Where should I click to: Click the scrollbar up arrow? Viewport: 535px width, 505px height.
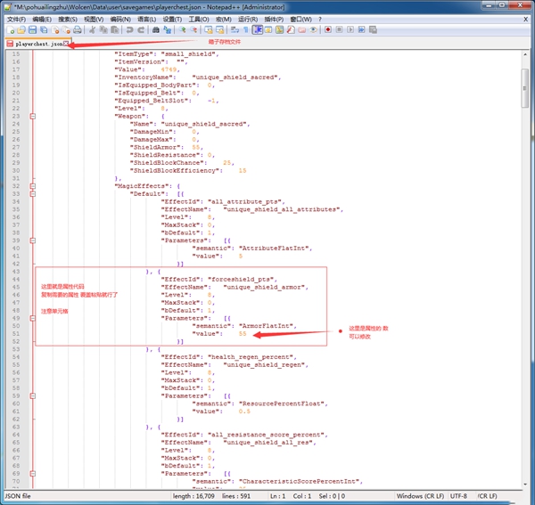point(525,54)
